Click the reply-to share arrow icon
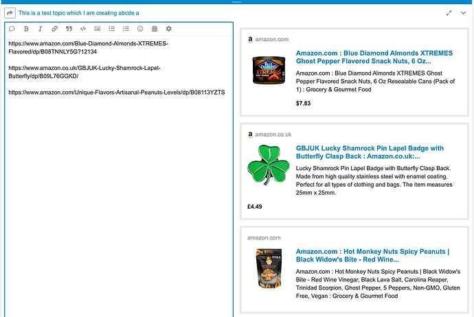This screenshot has height=317, width=474. [x=10, y=13]
